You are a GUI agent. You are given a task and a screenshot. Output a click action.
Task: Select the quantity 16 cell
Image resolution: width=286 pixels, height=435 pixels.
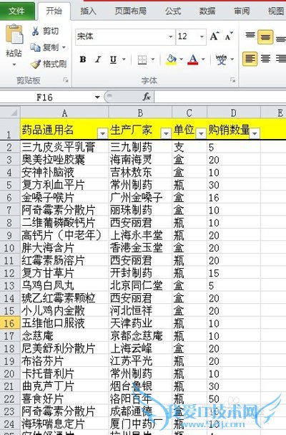click(x=233, y=198)
